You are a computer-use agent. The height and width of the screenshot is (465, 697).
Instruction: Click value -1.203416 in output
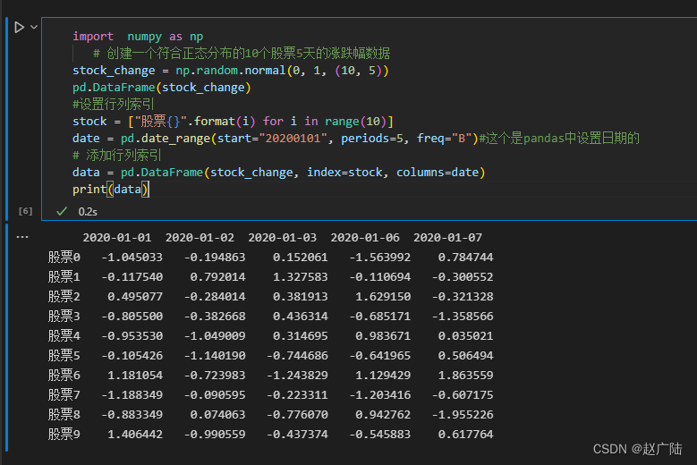(380, 395)
